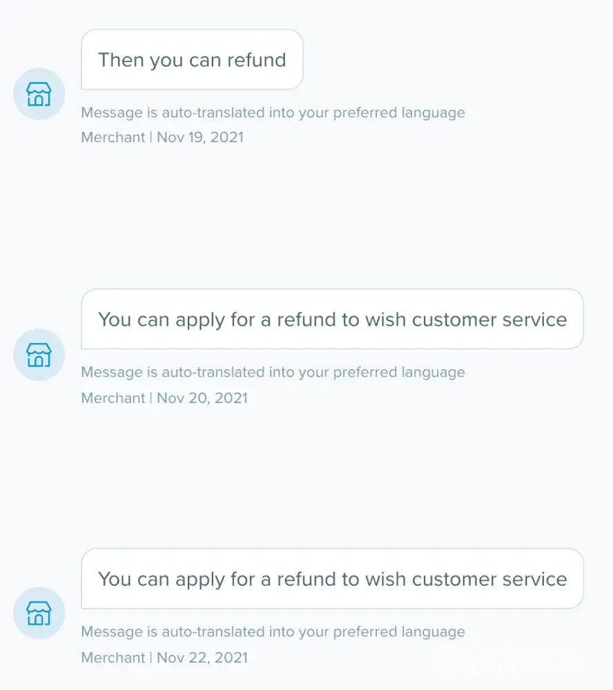Click the auto-translated notice under the Nov 19 message
The height and width of the screenshot is (690, 613).
[x=273, y=112]
